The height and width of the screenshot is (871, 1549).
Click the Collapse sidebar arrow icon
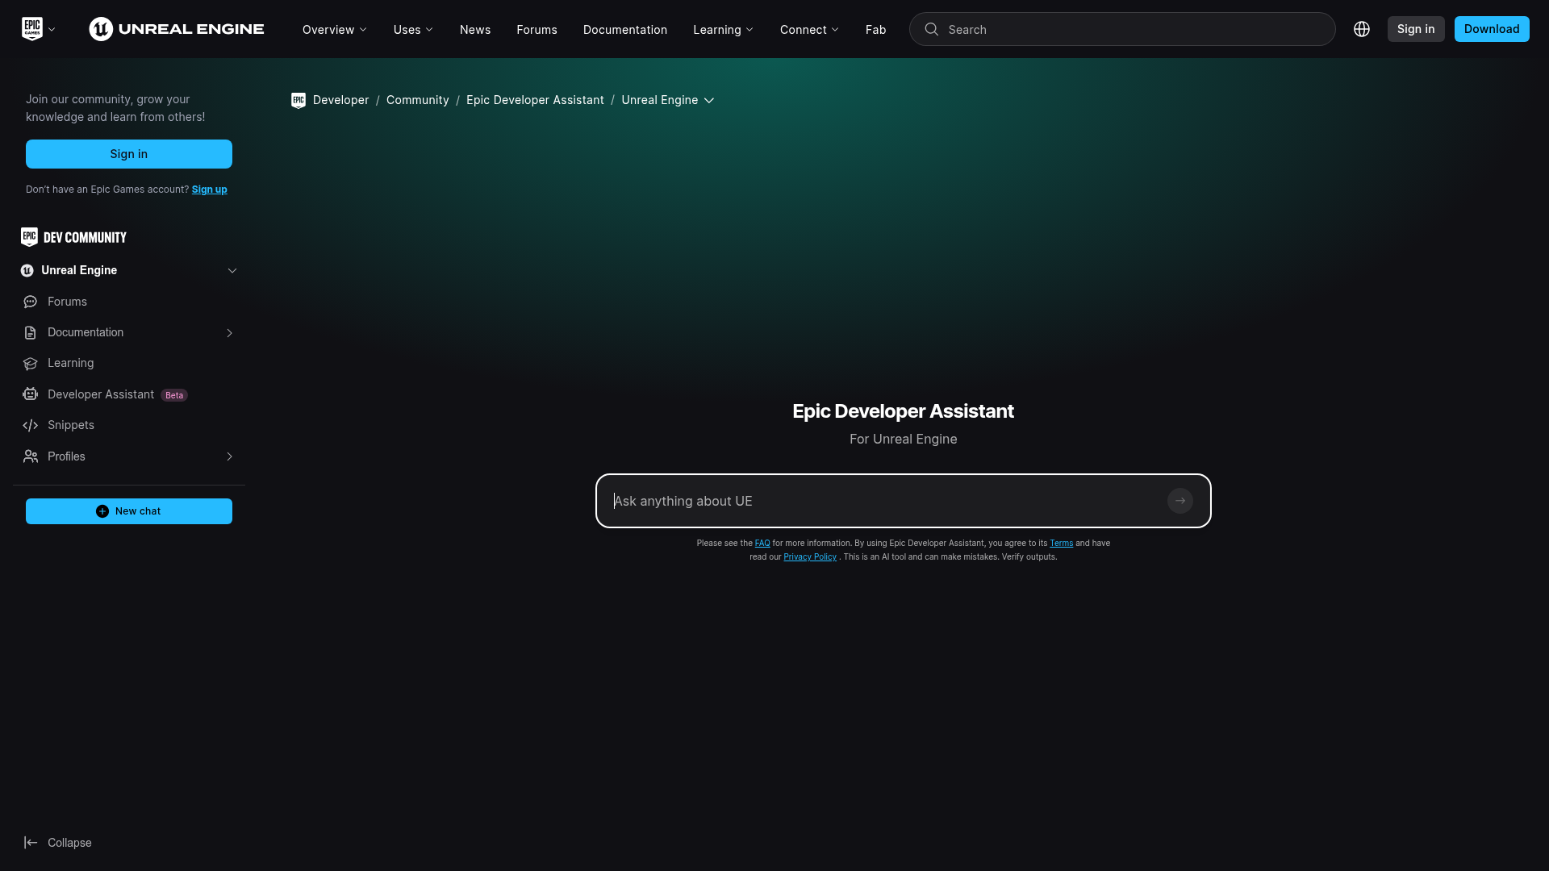31,843
